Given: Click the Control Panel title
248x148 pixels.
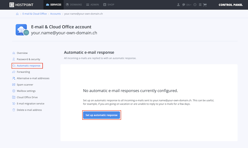Looking at the screenshot, I should [230, 5].
